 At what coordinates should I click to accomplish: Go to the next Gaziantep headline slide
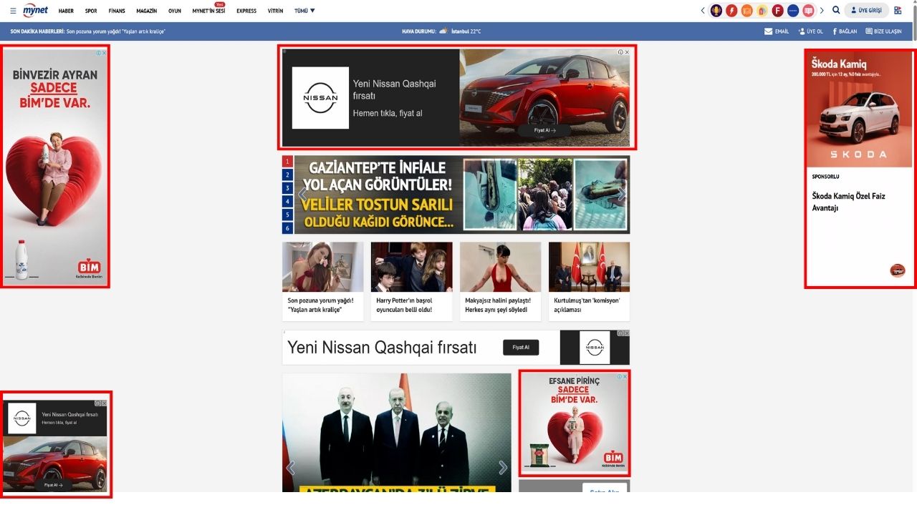(x=621, y=195)
